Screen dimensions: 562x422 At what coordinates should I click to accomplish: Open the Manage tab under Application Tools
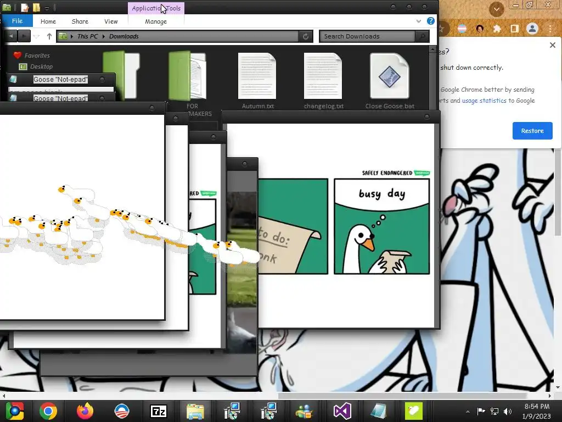click(x=155, y=21)
